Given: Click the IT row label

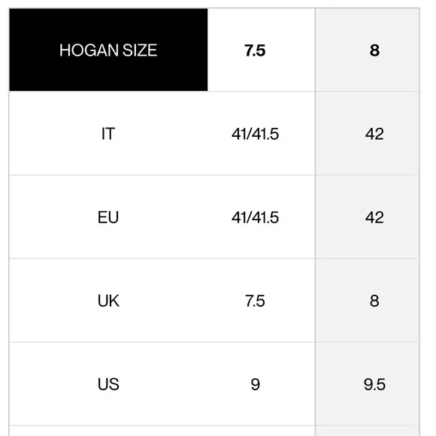Looking at the screenshot, I should pos(108,134).
